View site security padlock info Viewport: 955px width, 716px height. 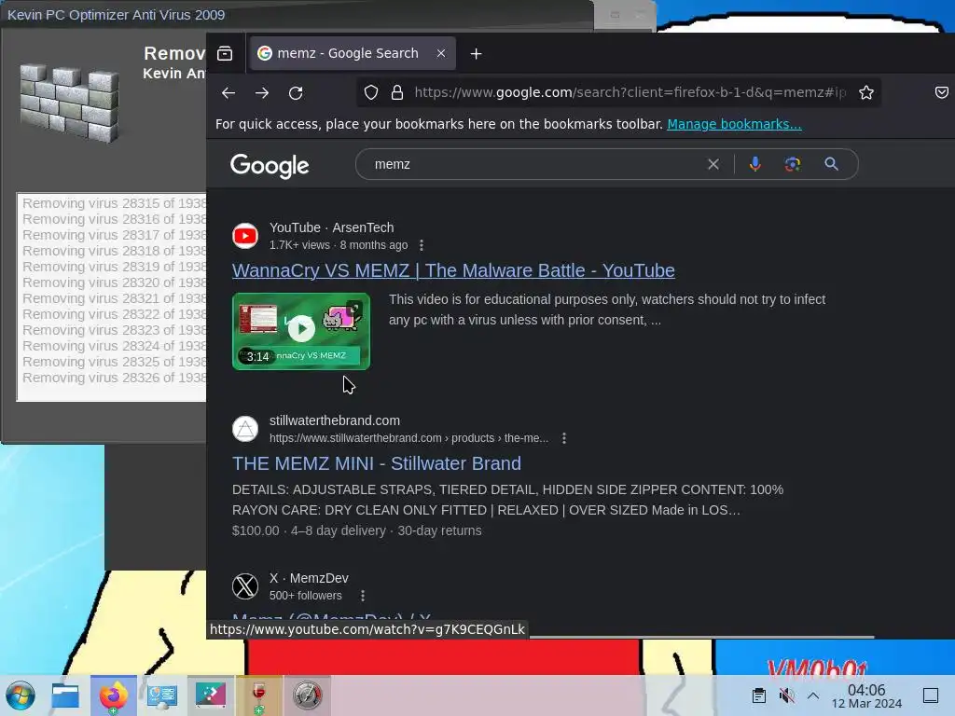(x=397, y=92)
